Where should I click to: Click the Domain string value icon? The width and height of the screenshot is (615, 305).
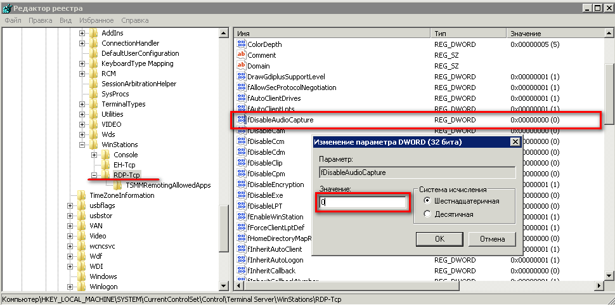coord(241,66)
